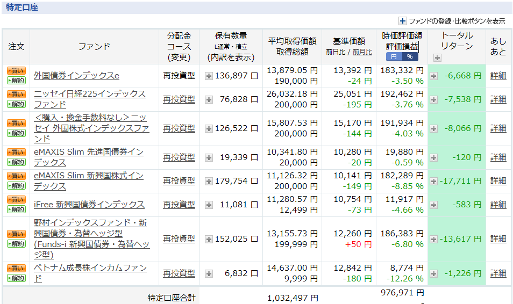
Task: Open eMAXIS Slim 先進国債券インデックス link
Action: [89, 157]
